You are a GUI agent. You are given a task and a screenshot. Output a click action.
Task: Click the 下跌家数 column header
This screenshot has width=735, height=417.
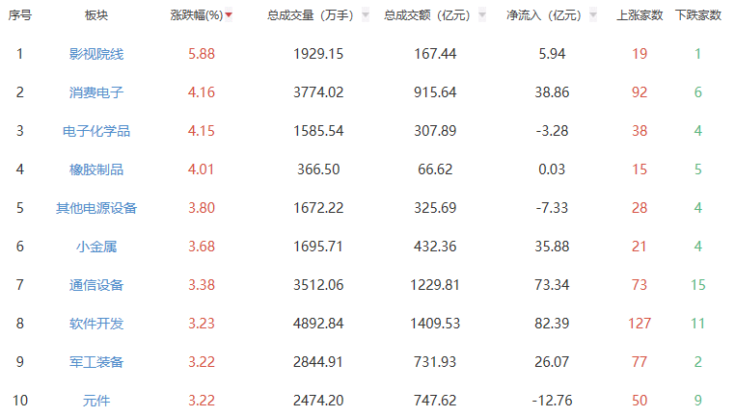pos(697,15)
